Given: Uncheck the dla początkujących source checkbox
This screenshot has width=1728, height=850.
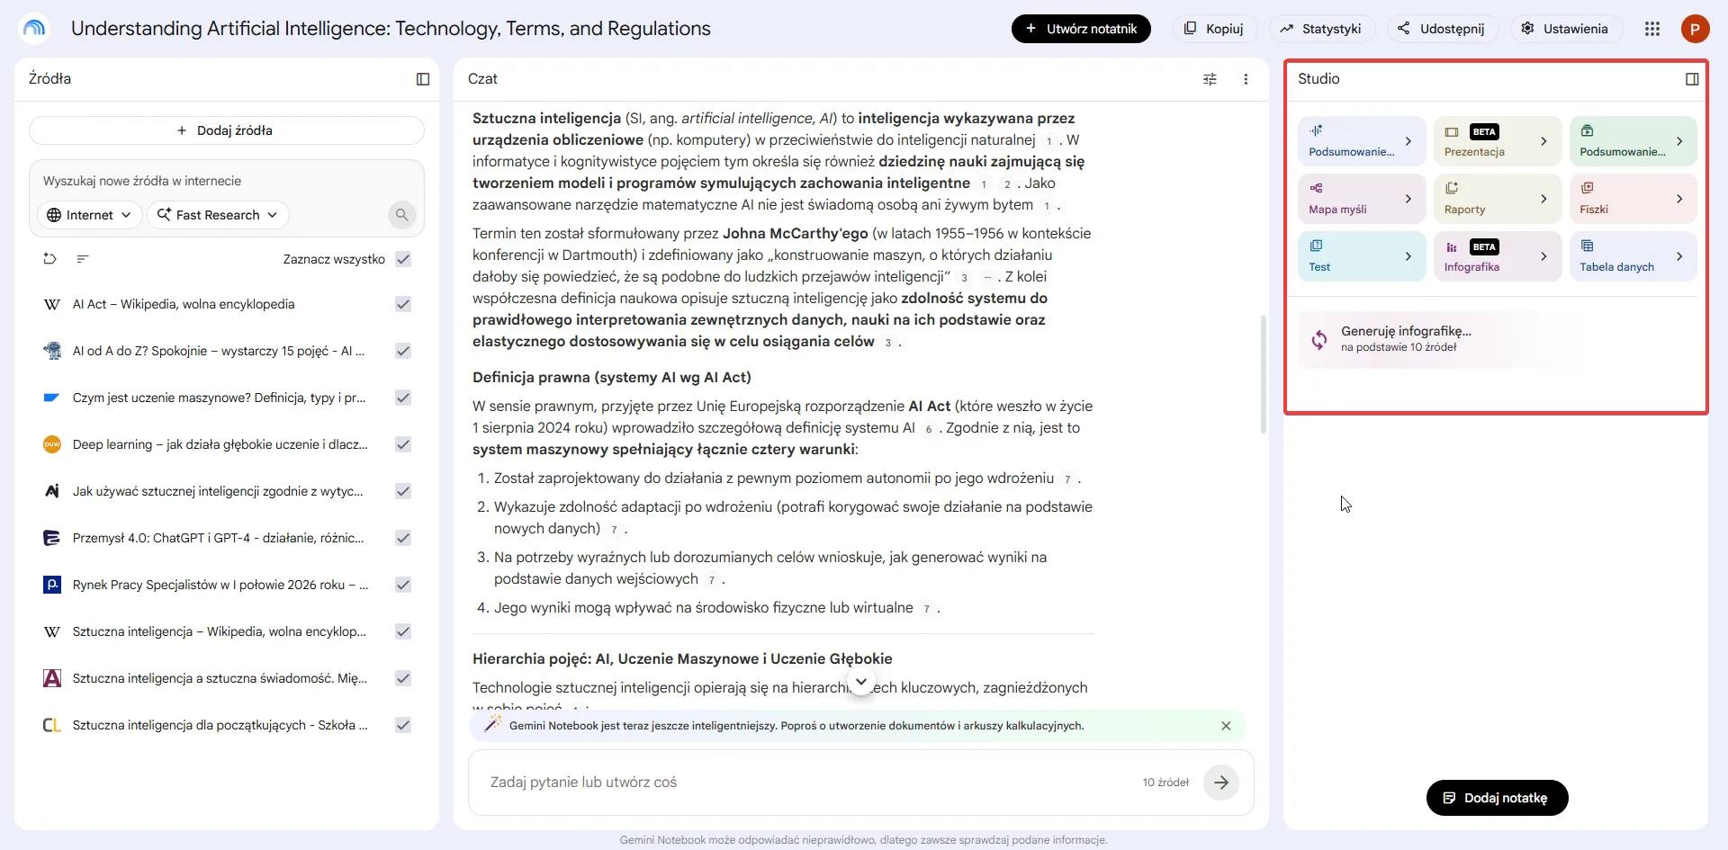Looking at the screenshot, I should (x=403, y=725).
